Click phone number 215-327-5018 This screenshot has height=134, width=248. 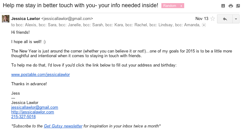tap(23, 117)
